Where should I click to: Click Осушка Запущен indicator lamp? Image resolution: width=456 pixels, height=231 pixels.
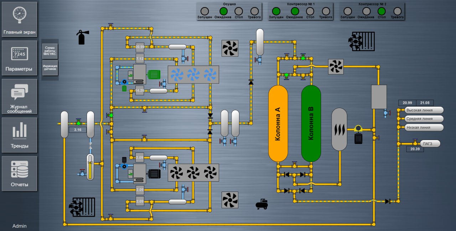coord(204,11)
